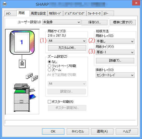
Task: Click the 詳細(T)... button
Action: pos(115,61)
